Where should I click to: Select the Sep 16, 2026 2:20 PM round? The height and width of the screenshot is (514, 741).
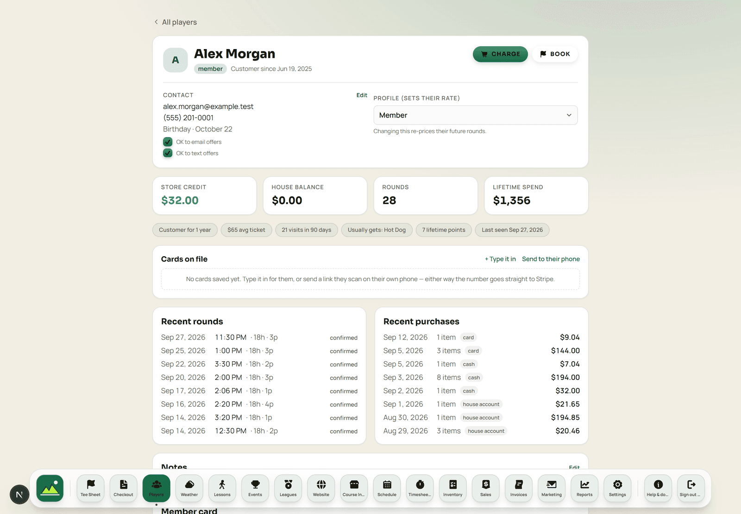pos(259,404)
